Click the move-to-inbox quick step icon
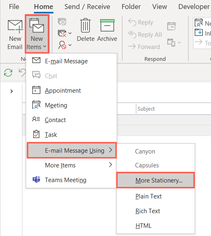 click(x=199, y=32)
